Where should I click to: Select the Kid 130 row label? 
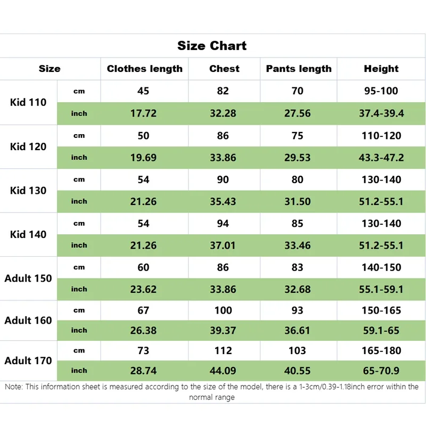coord(28,191)
